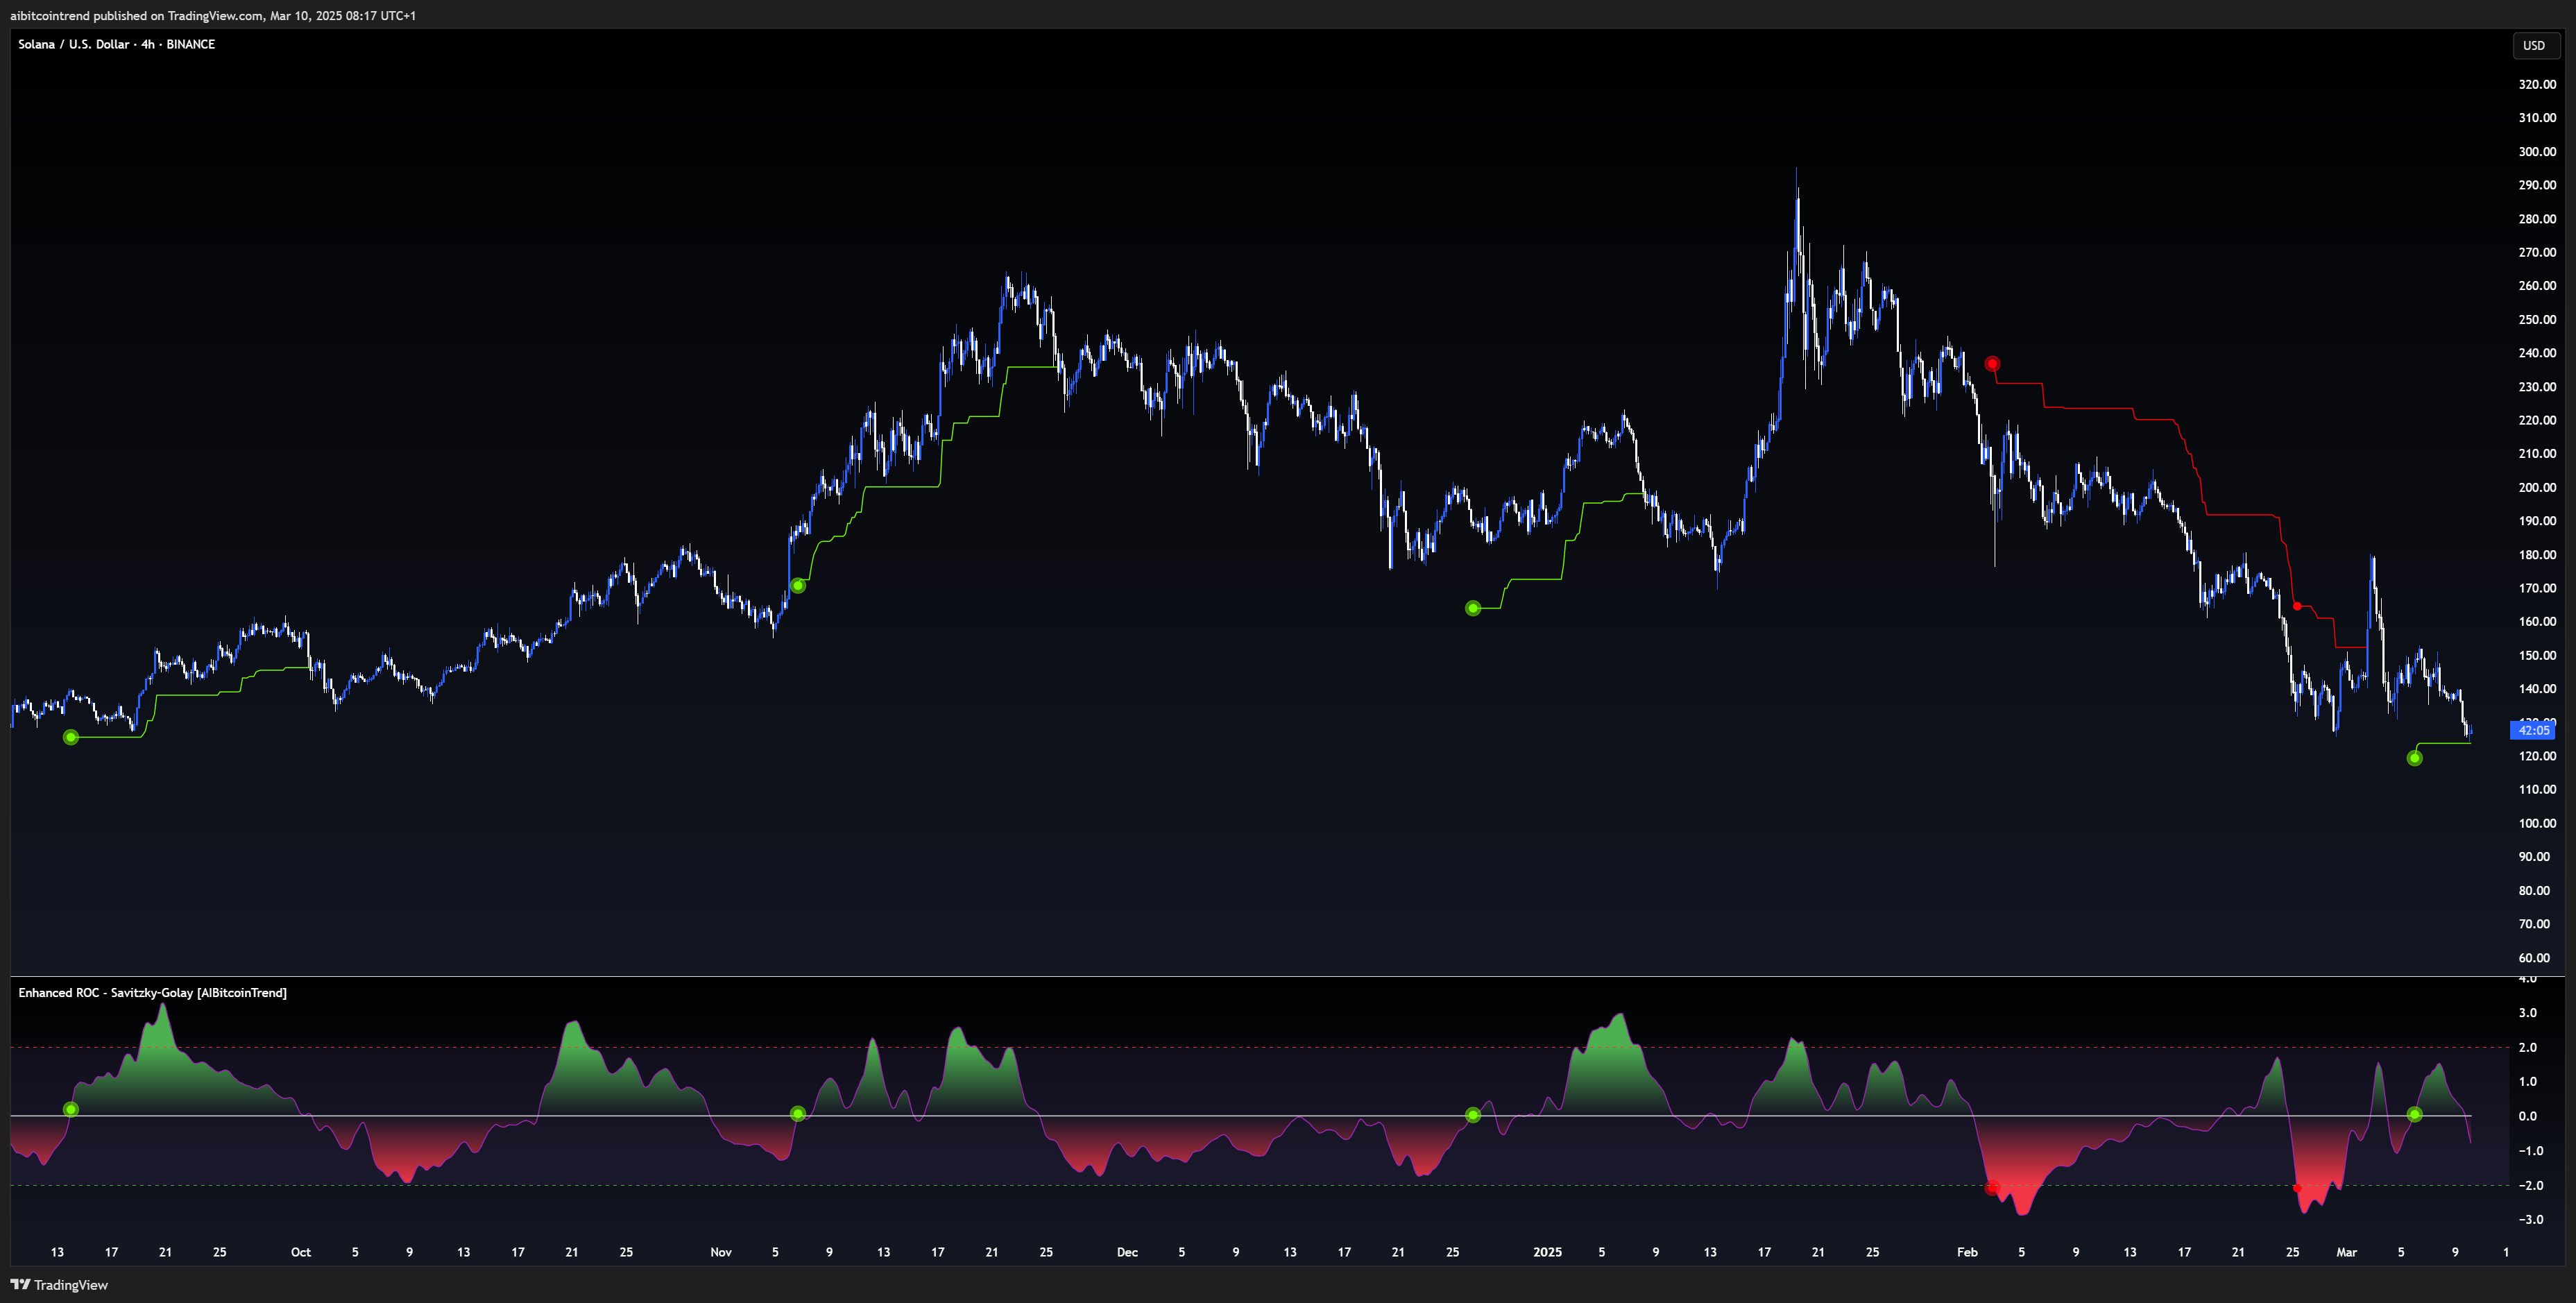Image resolution: width=2576 pixels, height=1303 pixels.
Task: Click the blue 42:05 countdown price label
Action: point(2533,730)
